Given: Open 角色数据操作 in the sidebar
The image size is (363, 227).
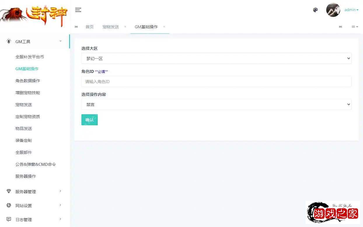Looking at the screenshot, I should click(28, 81).
